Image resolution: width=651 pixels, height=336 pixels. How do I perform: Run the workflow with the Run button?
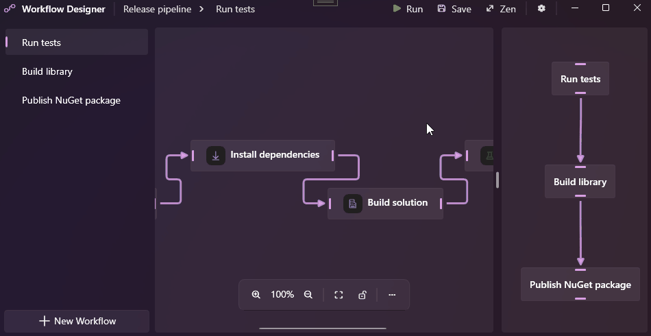(x=408, y=9)
